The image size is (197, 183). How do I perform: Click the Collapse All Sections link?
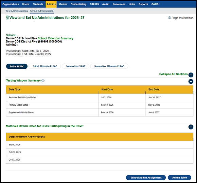[x=173, y=74]
